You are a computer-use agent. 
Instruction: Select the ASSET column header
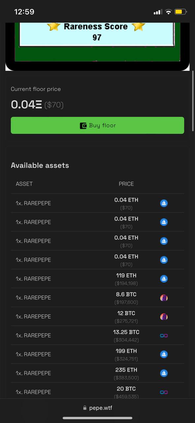click(24, 184)
